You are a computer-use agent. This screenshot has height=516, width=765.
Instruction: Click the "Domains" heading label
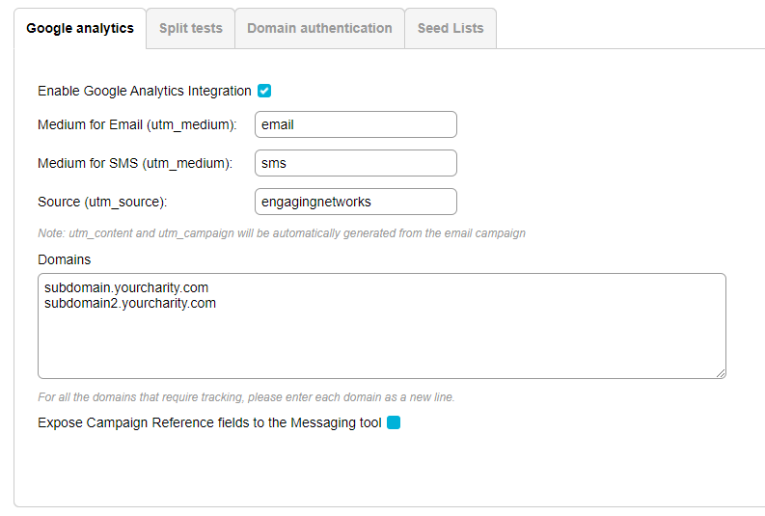point(64,259)
